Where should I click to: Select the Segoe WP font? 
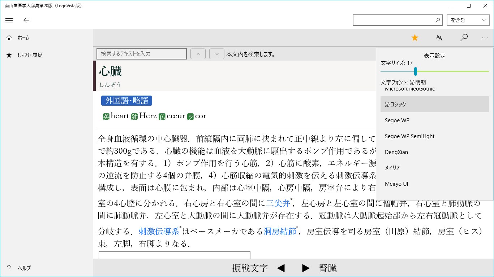point(435,120)
